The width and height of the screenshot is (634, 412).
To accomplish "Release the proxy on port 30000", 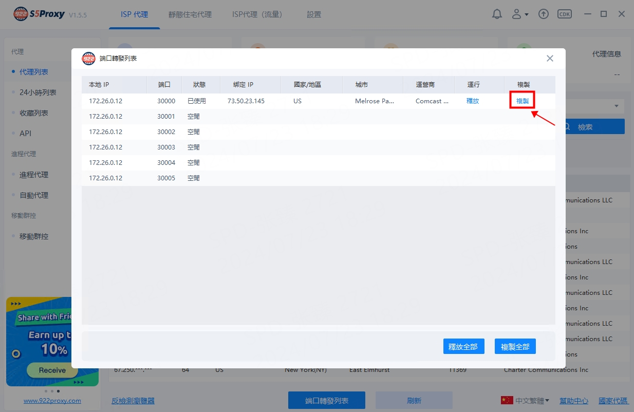I will 472,101.
